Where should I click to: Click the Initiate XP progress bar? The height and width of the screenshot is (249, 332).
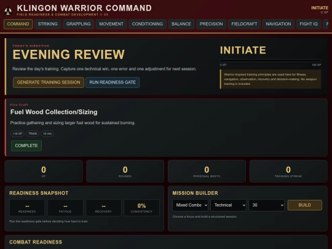tap(271, 60)
